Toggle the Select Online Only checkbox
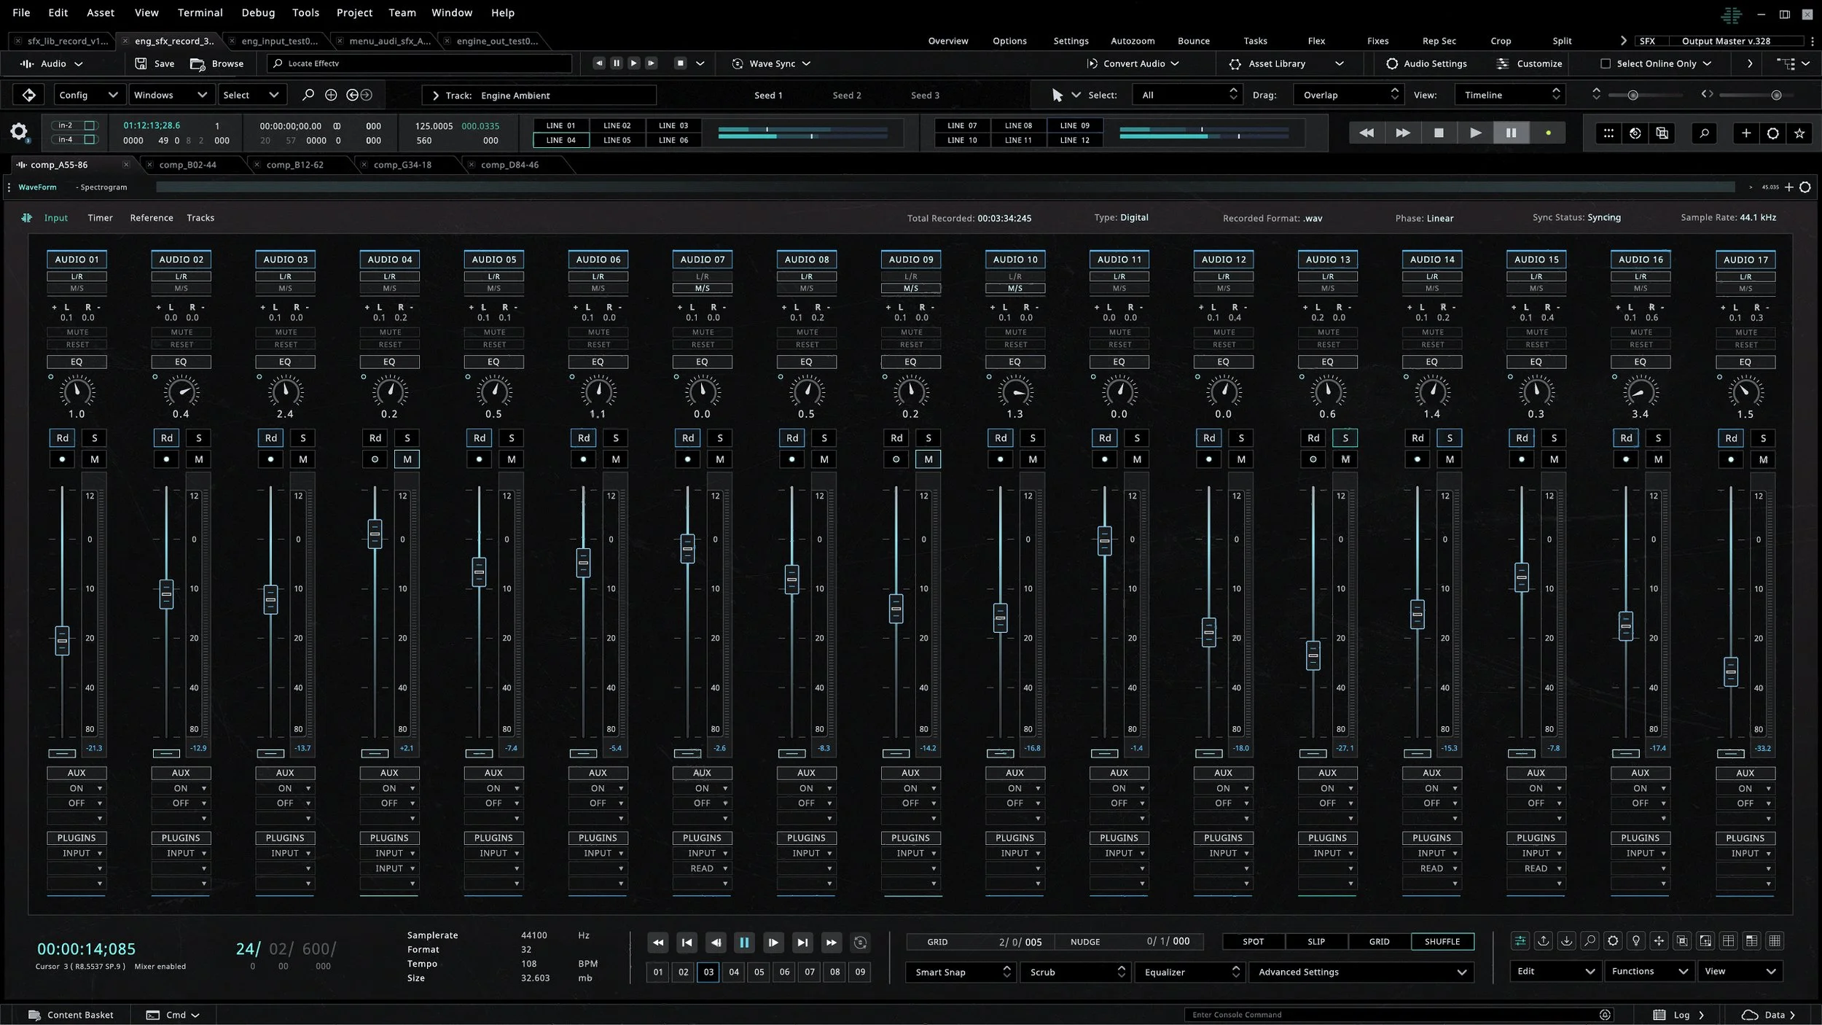The width and height of the screenshot is (1822, 1025). point(1605,63)
